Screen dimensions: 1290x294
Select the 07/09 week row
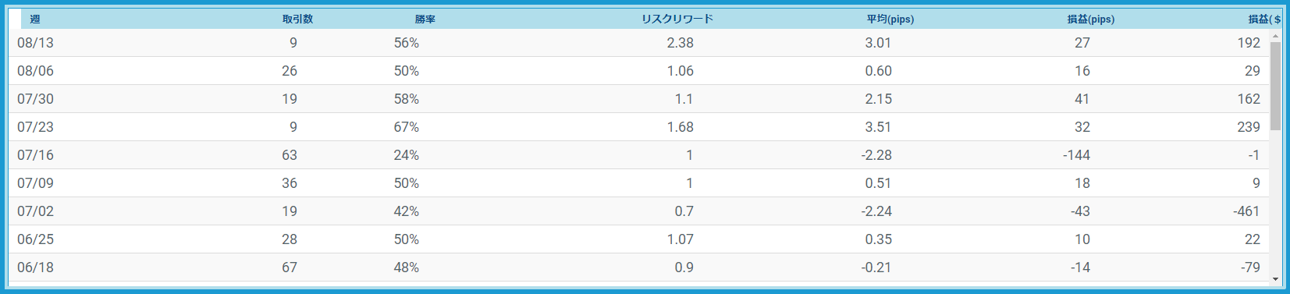point(639,183)
